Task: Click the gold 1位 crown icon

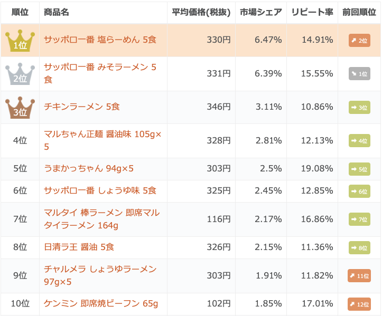Action: tap(20, 41)
